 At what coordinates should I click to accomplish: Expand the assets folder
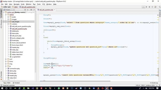tap(8, 17)
